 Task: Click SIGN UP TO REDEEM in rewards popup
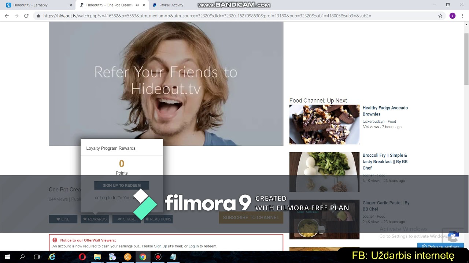coord(122,186)
